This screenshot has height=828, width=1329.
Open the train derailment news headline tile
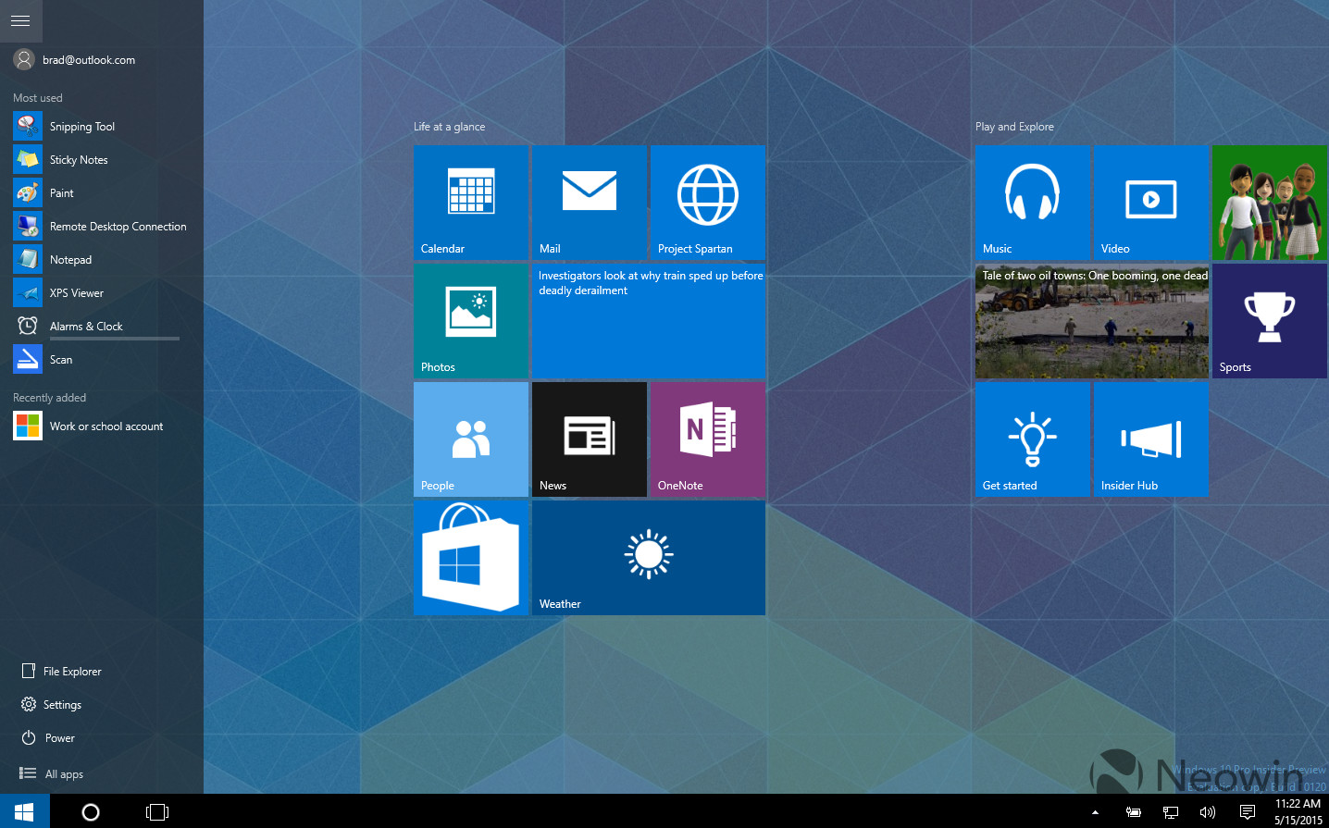pos(649,321)
